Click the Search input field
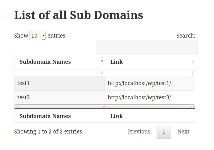Image resolution: width=214 pixels, height=150 pixels. click(x=147, y=47)
